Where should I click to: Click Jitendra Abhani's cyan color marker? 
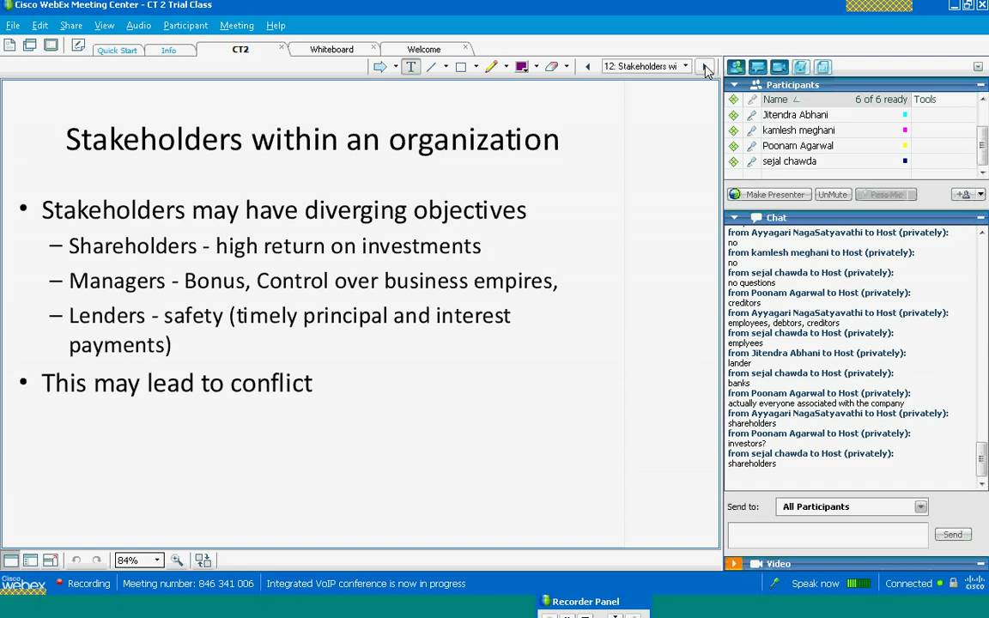point(905,115)
